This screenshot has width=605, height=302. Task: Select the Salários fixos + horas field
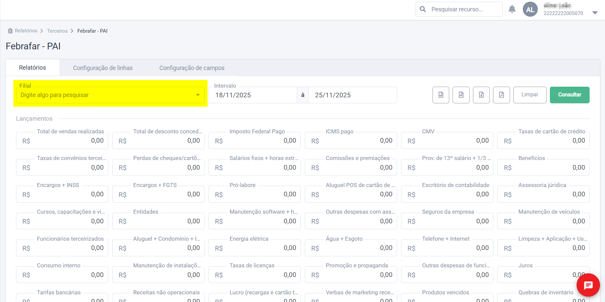click(255, 167)
